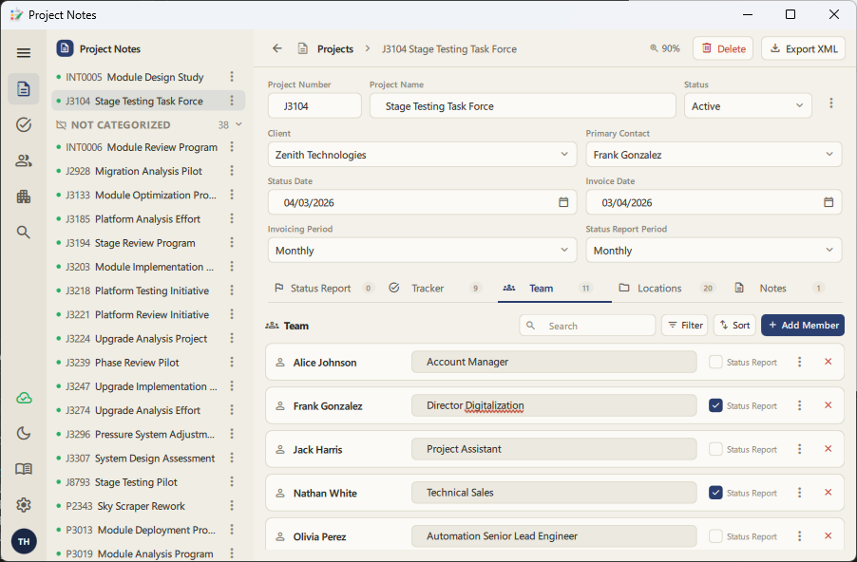The image size is (857, 562).
Task: Click the cloud sync icon in sidebar
Action: point(24,398)
